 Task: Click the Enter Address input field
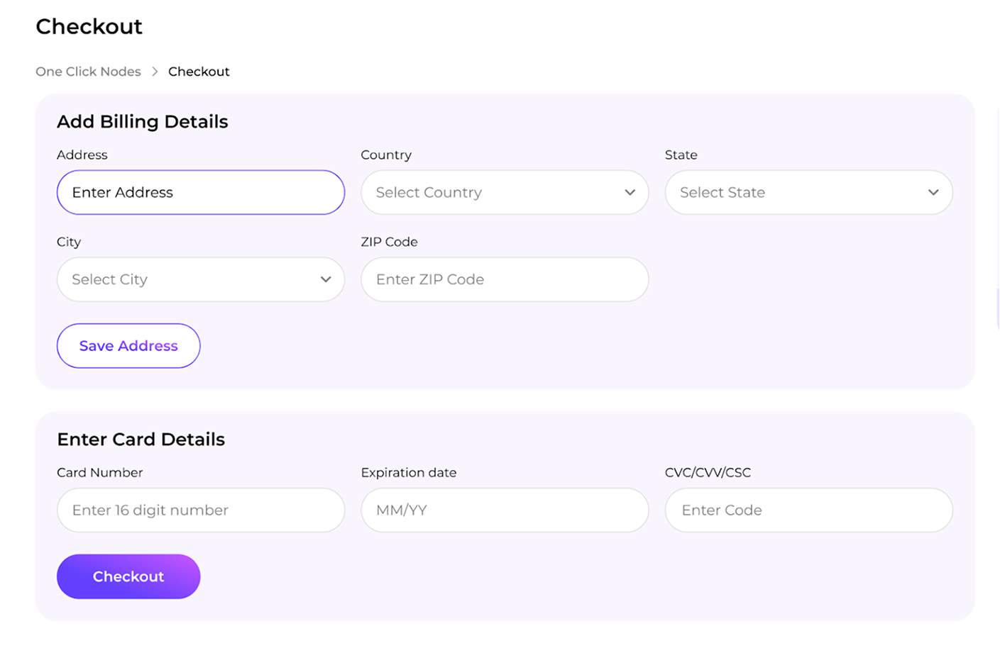[x=200, y=192]
